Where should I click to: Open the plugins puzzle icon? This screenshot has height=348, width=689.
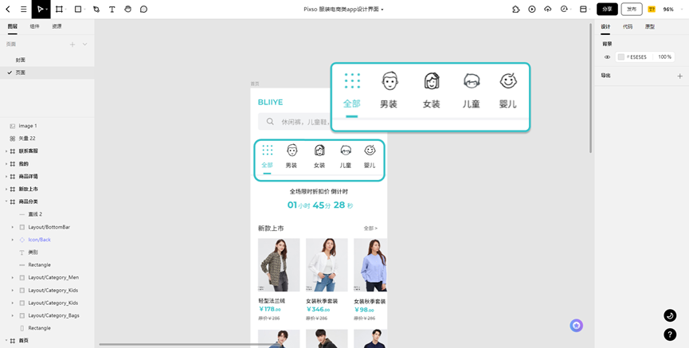(516, 10)
